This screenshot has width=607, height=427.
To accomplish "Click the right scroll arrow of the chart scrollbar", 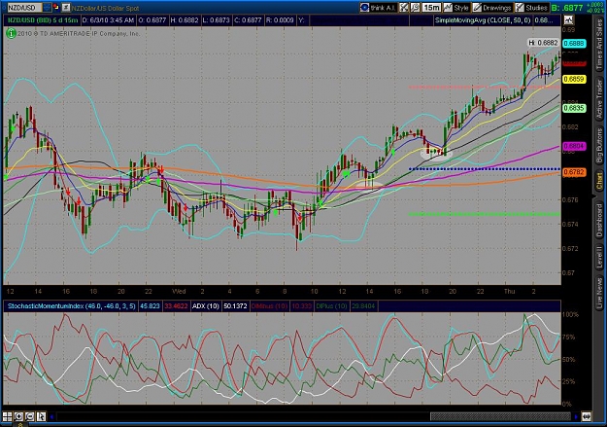I will [x=577, y=417].
